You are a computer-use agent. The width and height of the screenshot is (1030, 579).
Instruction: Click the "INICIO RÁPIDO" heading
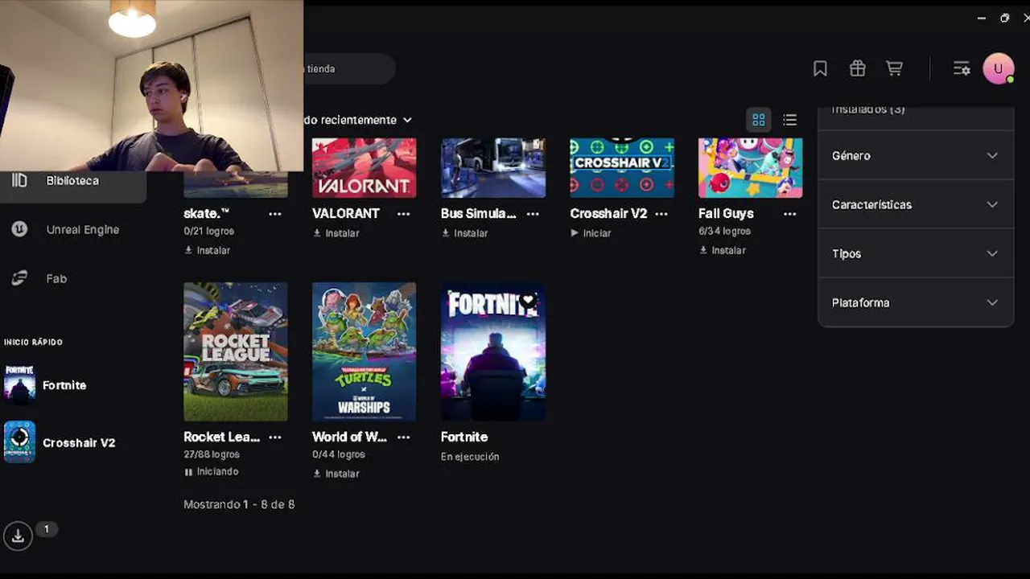tap(33, 343)
